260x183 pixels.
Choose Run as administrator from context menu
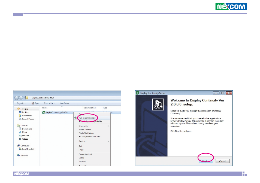[x=92, y=118]
